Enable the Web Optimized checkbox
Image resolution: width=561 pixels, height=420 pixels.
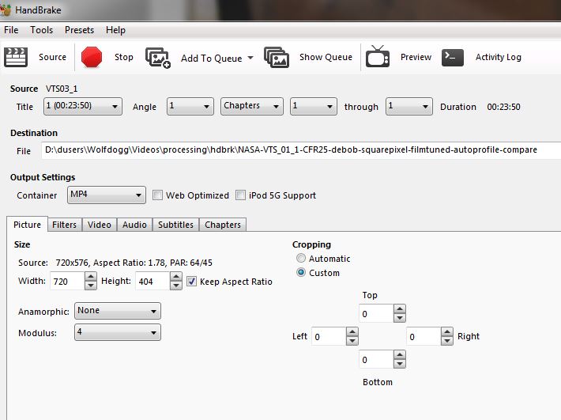pyautogui.click(x=157, y=195)
